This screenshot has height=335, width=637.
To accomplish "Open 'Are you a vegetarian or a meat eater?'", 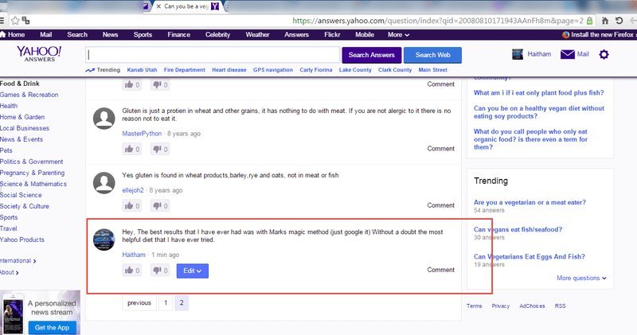I will 530,202.
